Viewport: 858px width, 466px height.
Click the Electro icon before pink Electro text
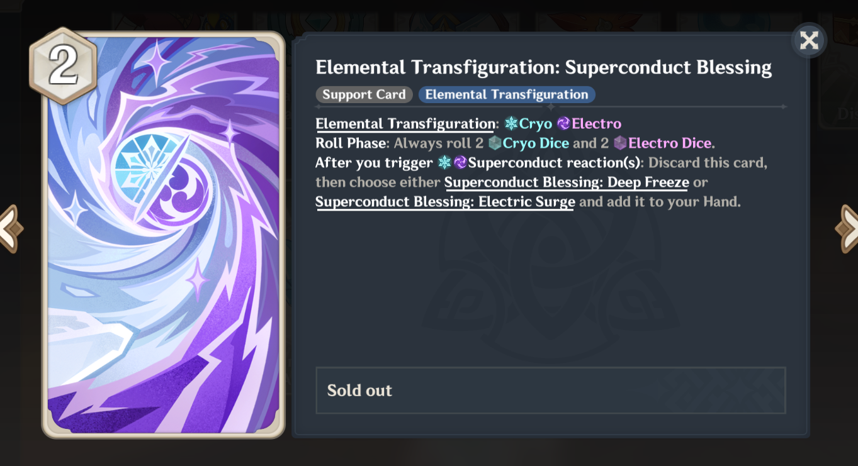[x=563, y=123]
